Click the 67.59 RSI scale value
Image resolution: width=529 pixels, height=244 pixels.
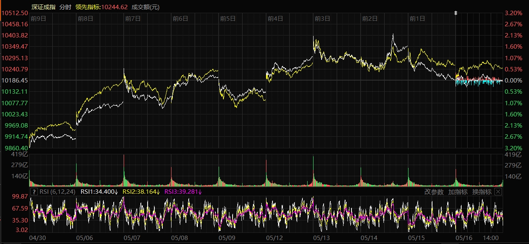click(20, 208)
